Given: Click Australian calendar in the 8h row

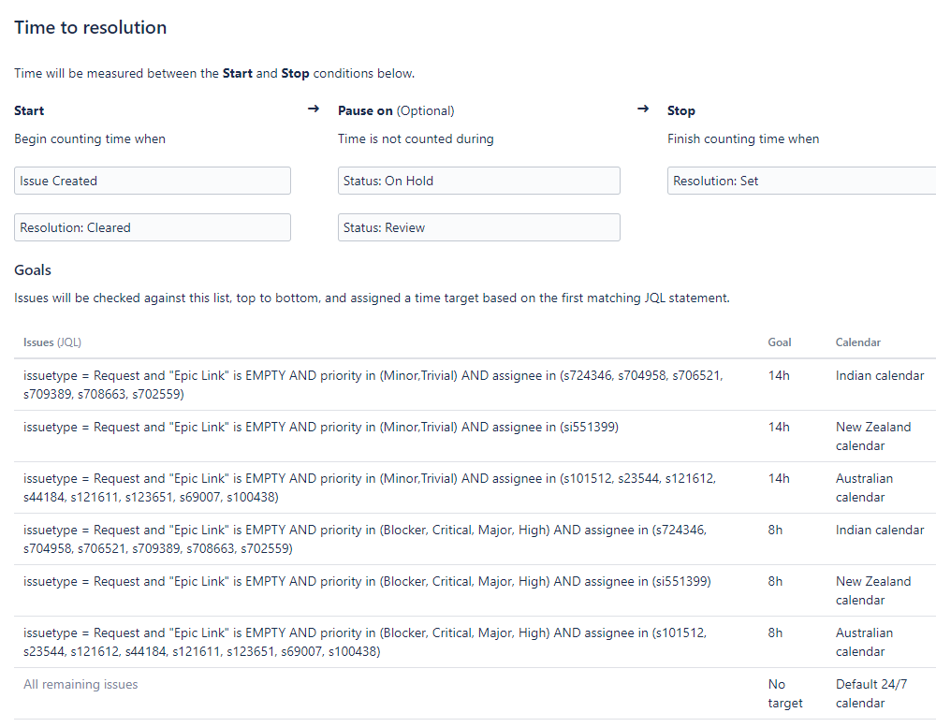Looking at the screenshot, I should tap(864, 642).
